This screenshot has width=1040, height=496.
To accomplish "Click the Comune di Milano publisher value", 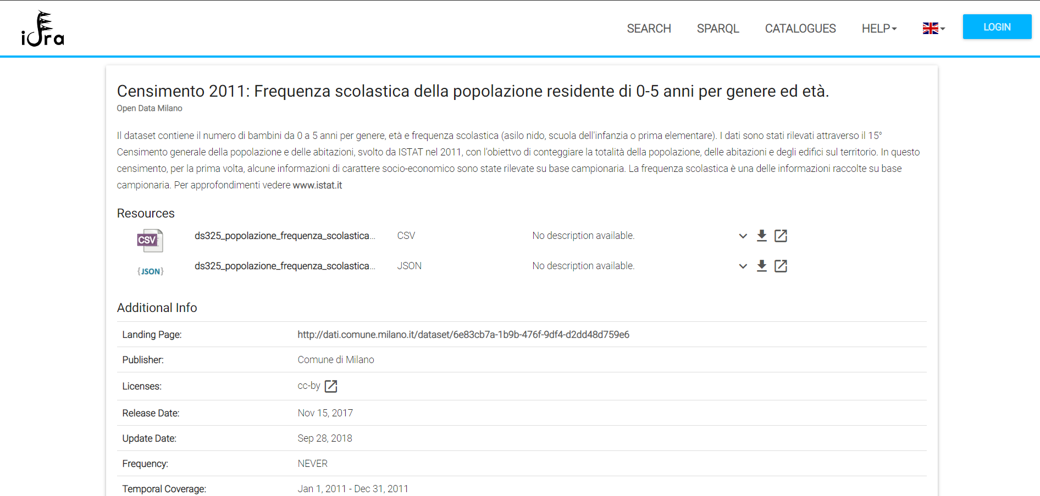I will (336, 360).
